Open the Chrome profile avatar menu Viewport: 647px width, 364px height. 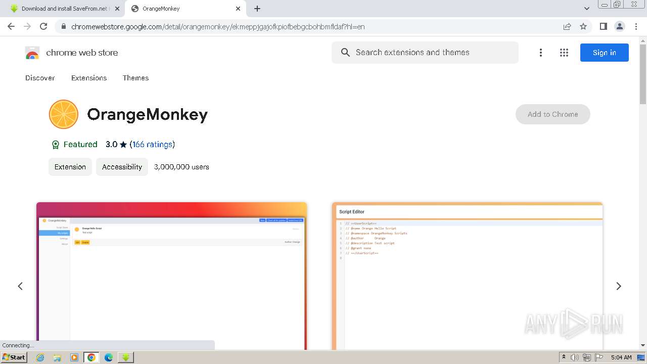pyautogui.click(x=619, y=26)
